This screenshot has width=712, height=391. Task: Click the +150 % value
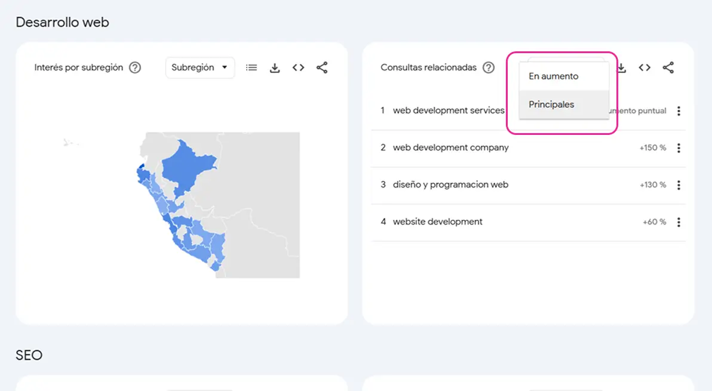point(653,148)
